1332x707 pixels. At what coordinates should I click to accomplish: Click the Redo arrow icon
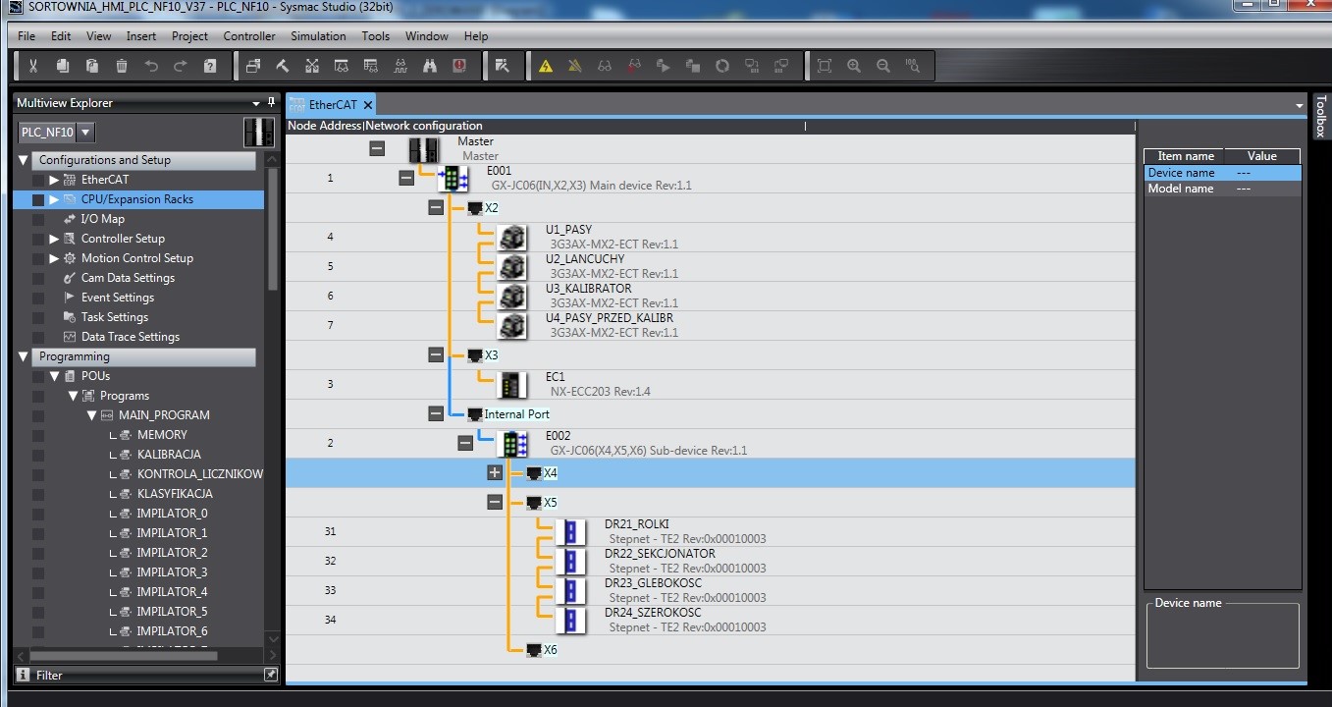tap(181, 66)
